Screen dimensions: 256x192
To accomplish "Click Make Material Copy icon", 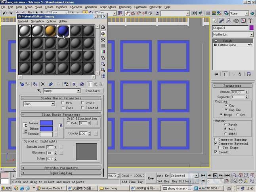I will click(x=51, y=84).
